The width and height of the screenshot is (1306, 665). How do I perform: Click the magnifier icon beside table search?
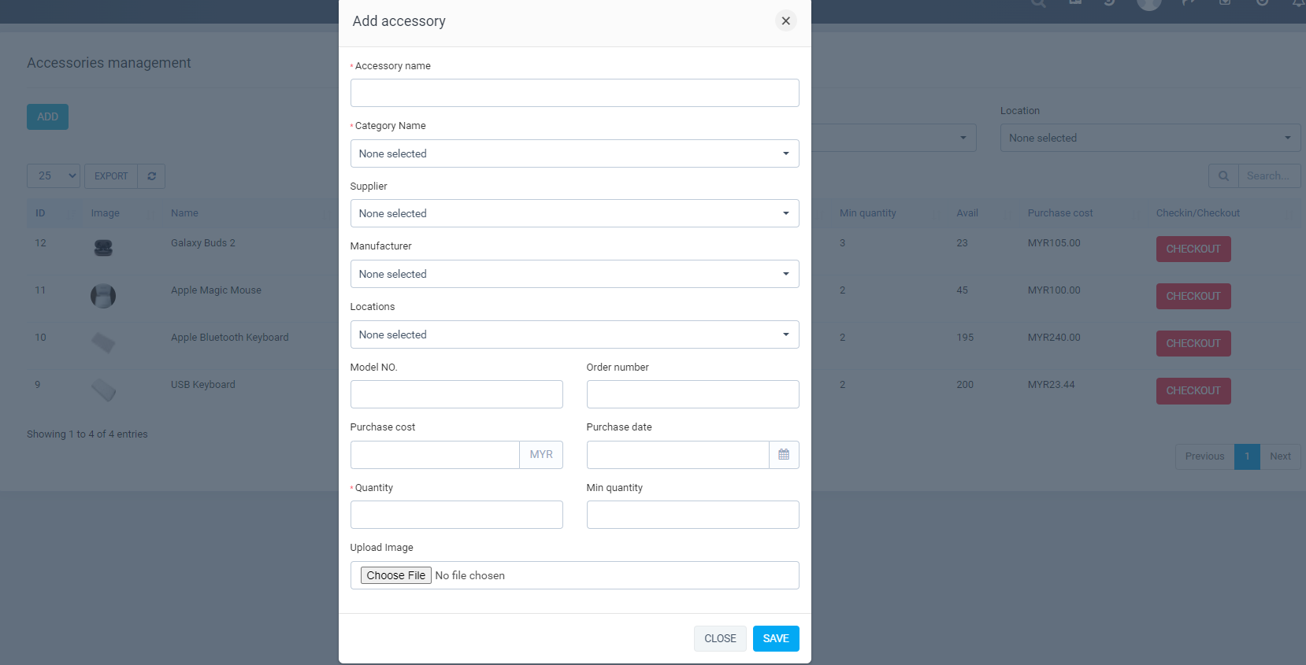[1223, 176]
